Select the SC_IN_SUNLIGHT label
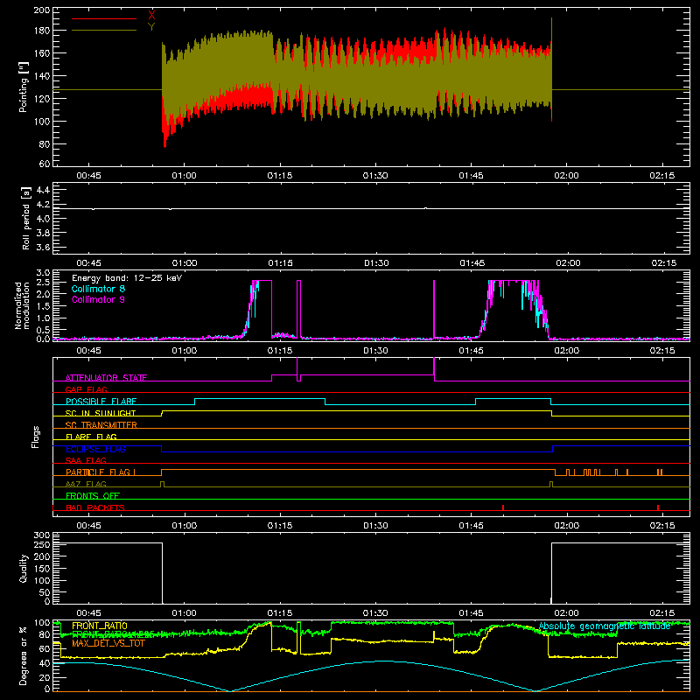This screenshot has width=700, height=700. 101,413
